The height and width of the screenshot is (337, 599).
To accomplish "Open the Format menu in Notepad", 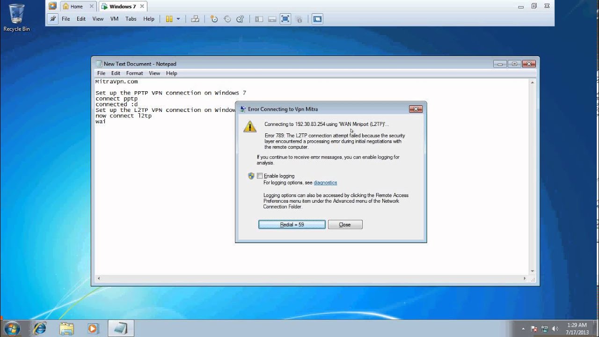I will (x=134, y=73).
